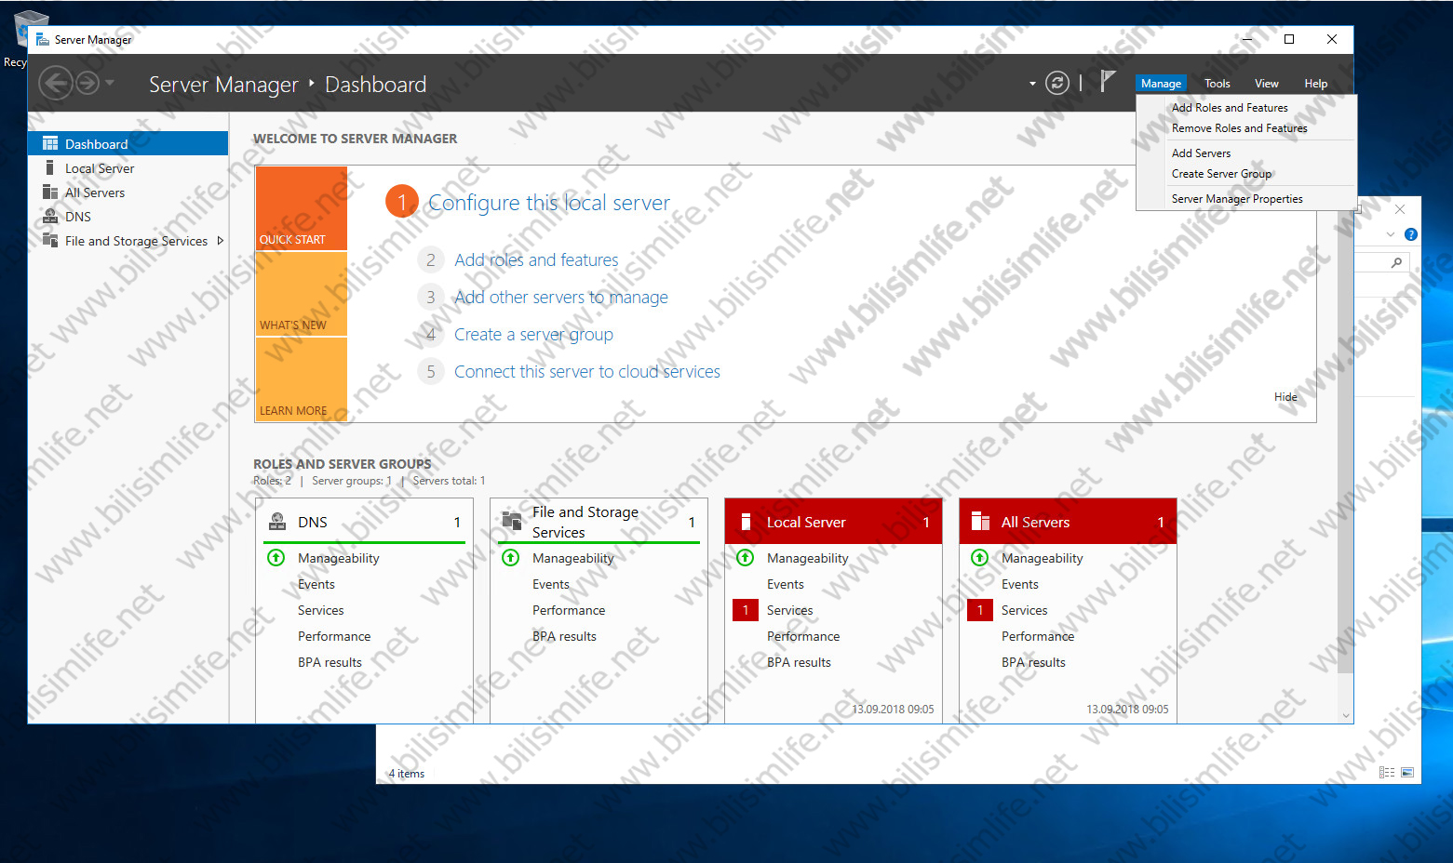Click Add other servers to manage link
This screenshot has height=863, width=1453.
point(560,298)
